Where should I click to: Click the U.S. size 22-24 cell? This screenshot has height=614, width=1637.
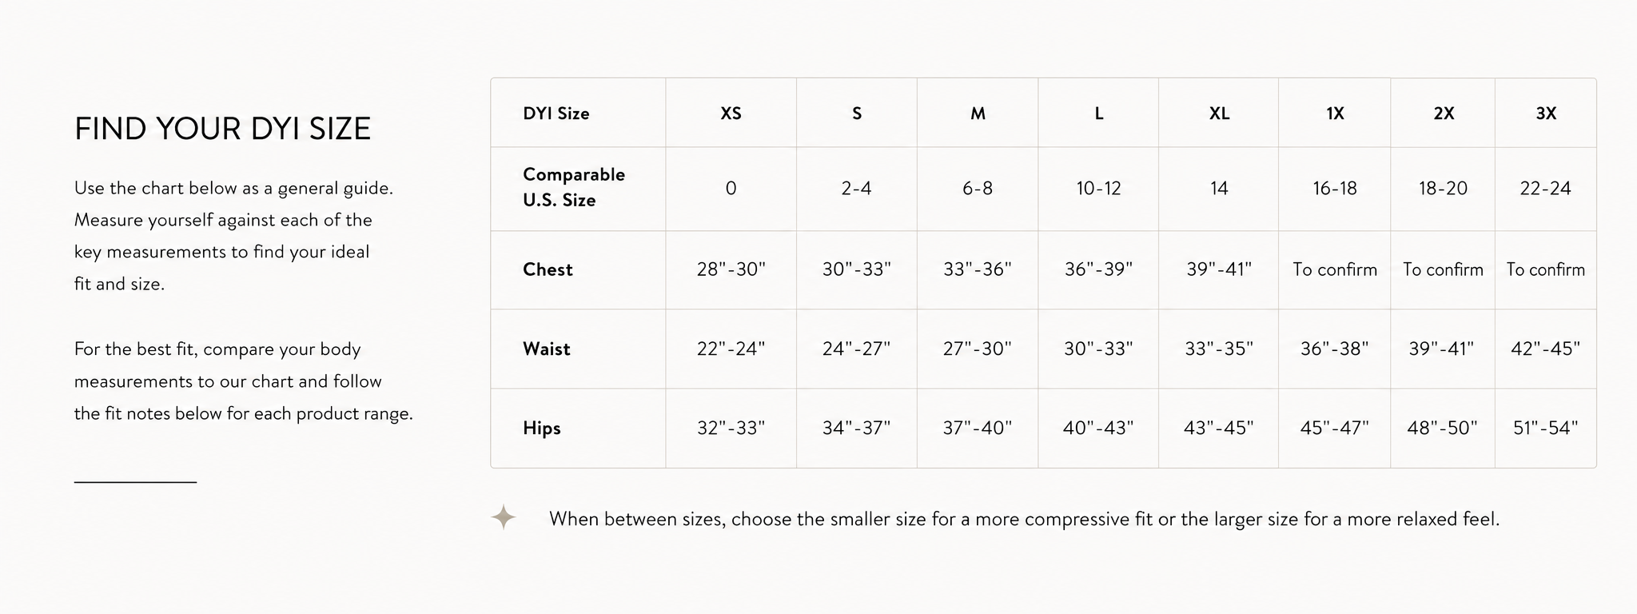[1546, 189]
